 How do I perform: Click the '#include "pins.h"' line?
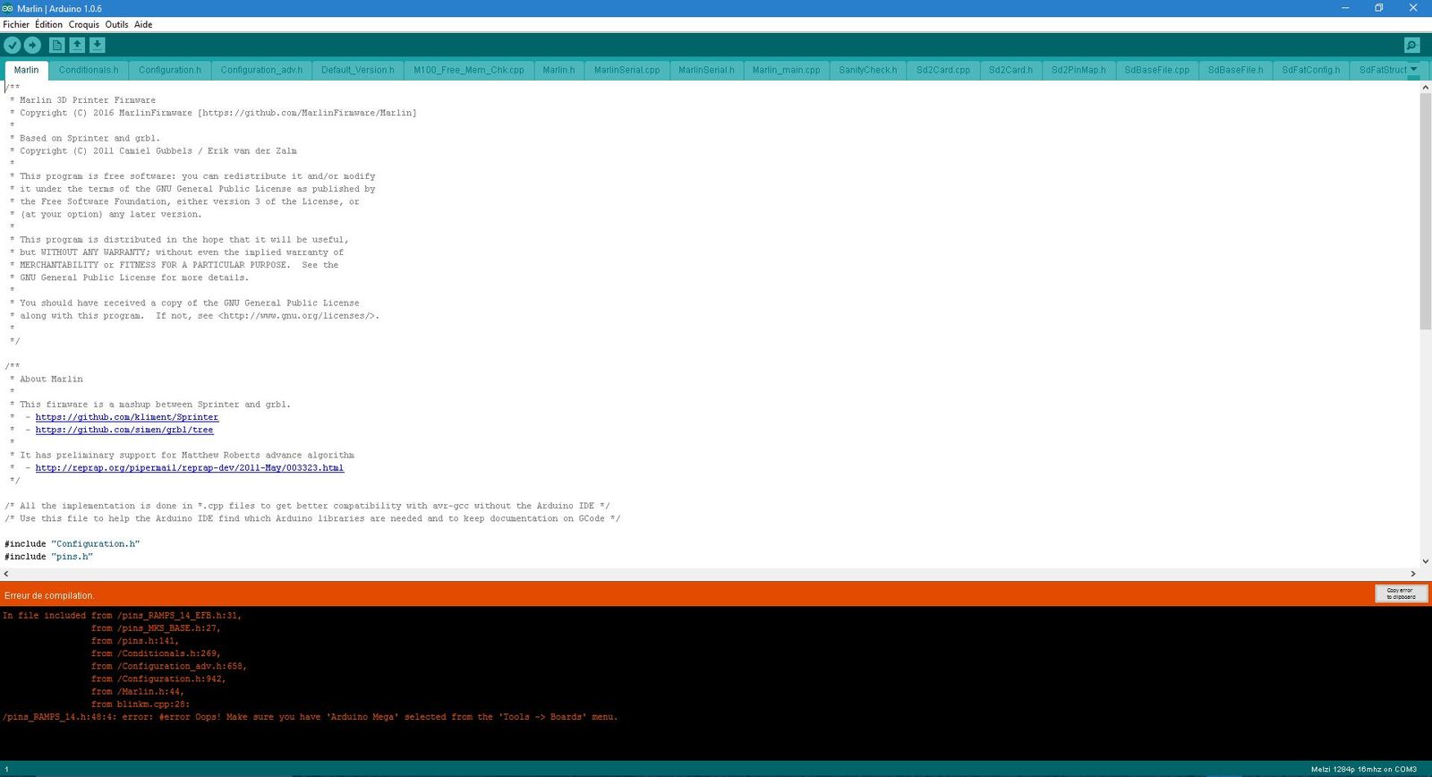tap(49, 557)
